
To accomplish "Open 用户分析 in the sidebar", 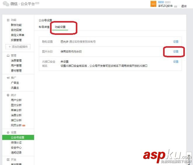I will point(16,100).
